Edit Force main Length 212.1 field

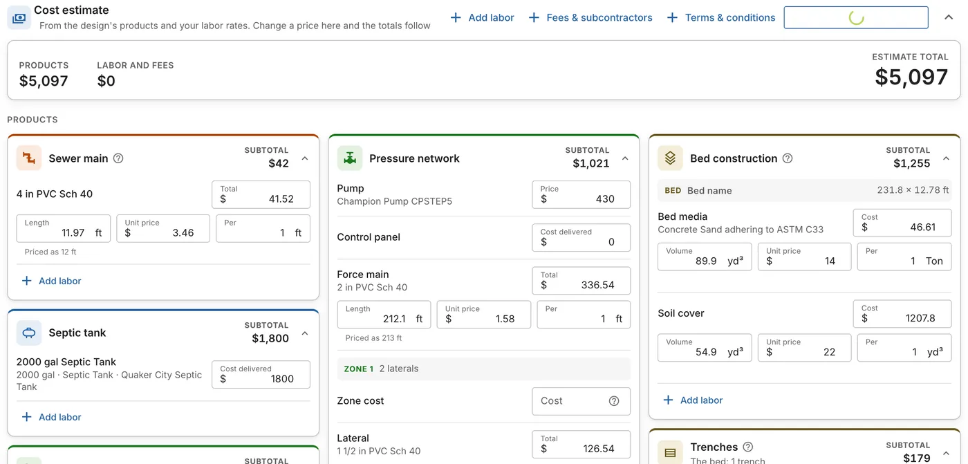(384, 315)
